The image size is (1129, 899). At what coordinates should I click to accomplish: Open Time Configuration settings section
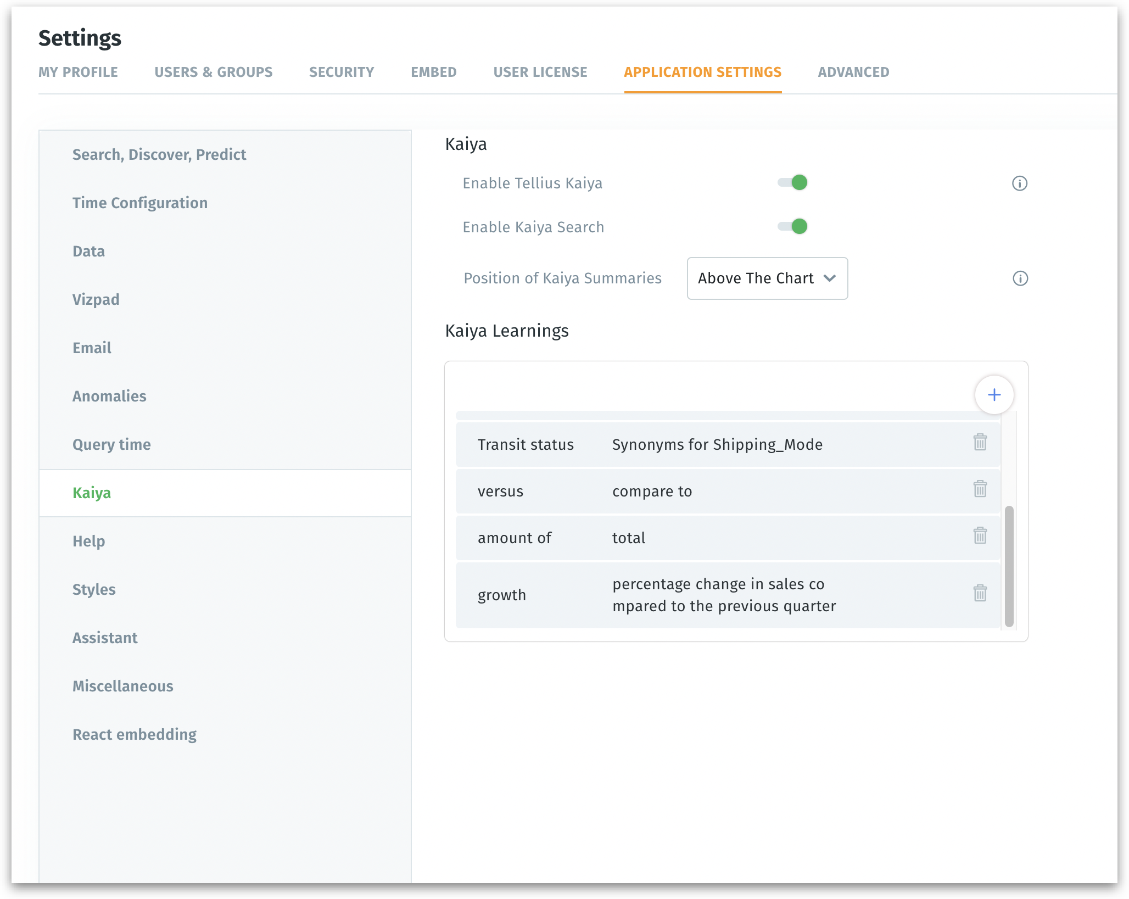point(140,203)
